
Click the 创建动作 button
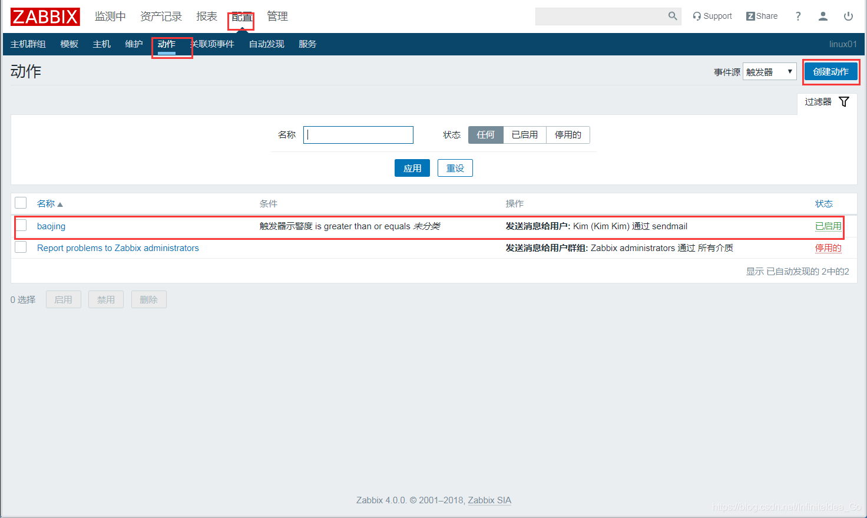click(x=831, y=71)
